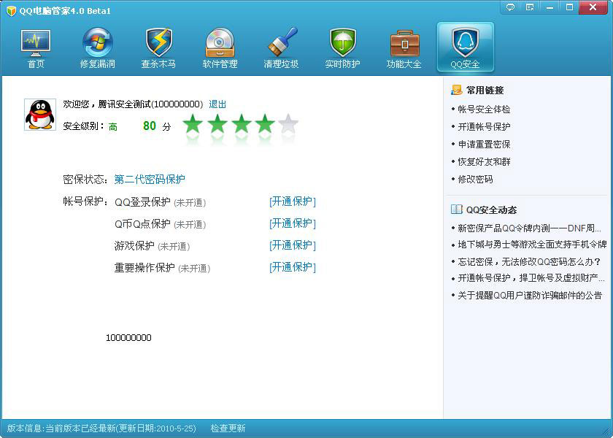Close the QQ电脑管家 window

593,7
